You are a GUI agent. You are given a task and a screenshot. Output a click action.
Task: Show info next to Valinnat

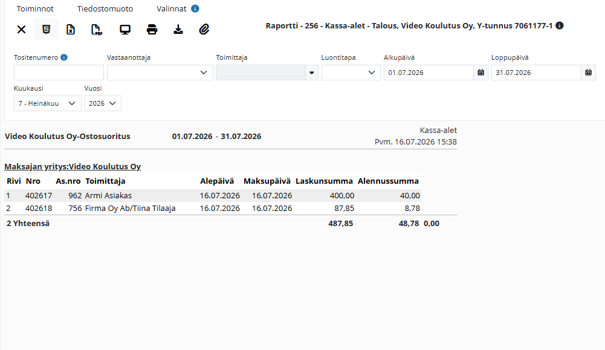click(195, 8)
